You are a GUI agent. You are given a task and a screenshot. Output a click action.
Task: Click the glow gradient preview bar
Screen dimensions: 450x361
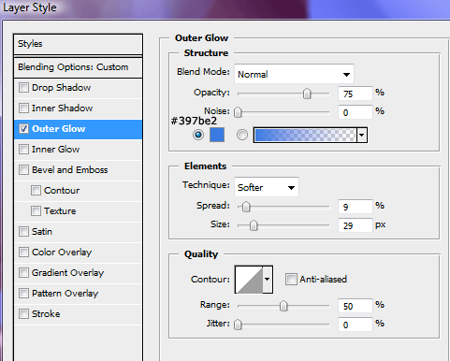click(305, 135)
